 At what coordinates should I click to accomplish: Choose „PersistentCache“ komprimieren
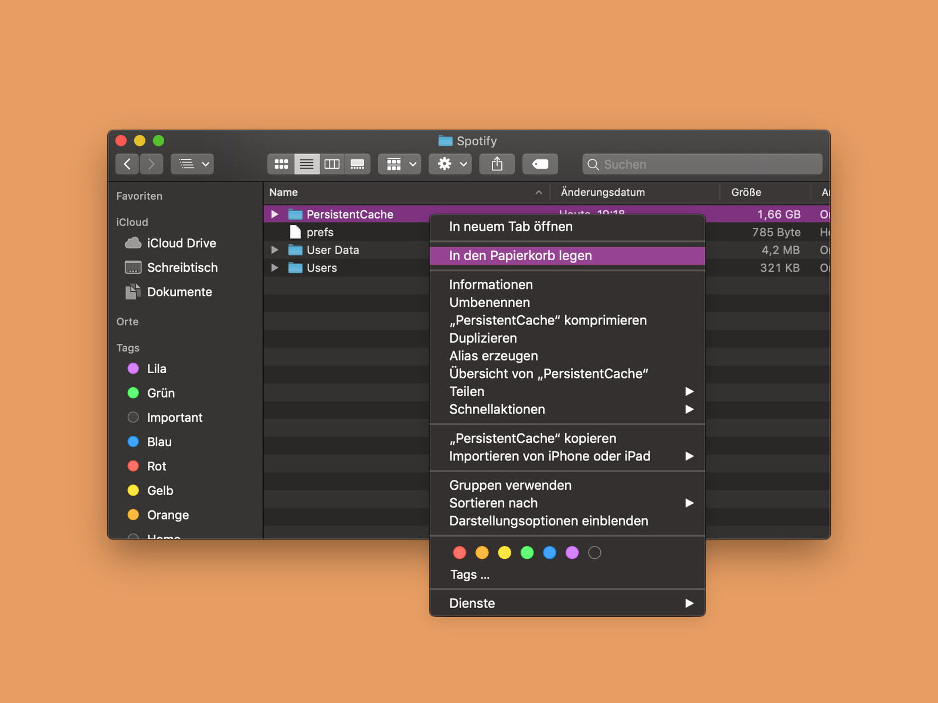(x=567, y=320)
